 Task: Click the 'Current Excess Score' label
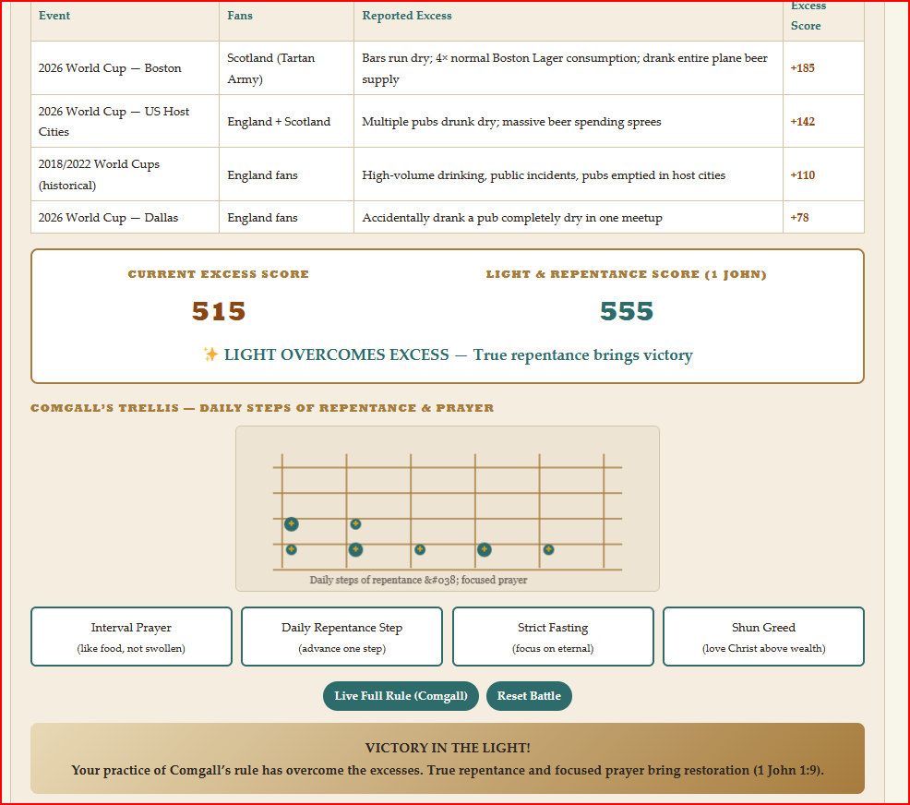pyautogui.click(x=218, y=274)
